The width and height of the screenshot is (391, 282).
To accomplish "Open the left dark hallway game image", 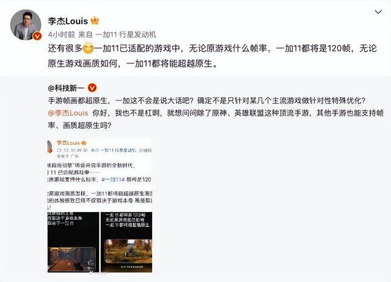I will click(73, 242).
